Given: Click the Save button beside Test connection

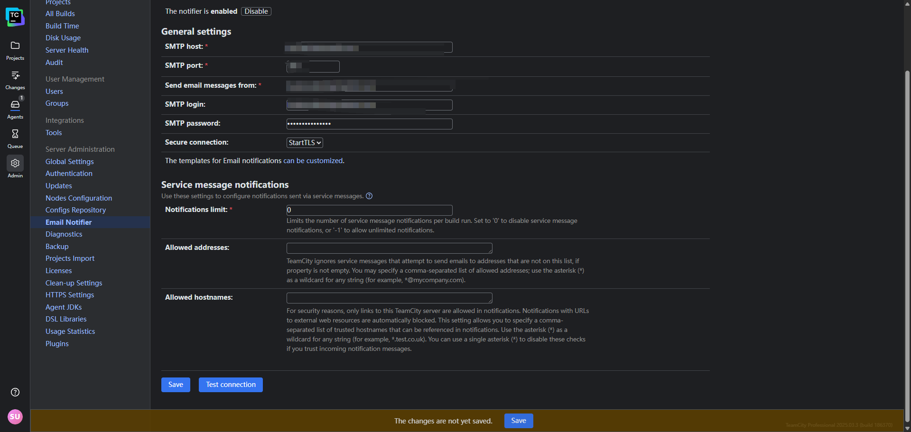Looking at the screenshot, I should click(x=176, y=385).
